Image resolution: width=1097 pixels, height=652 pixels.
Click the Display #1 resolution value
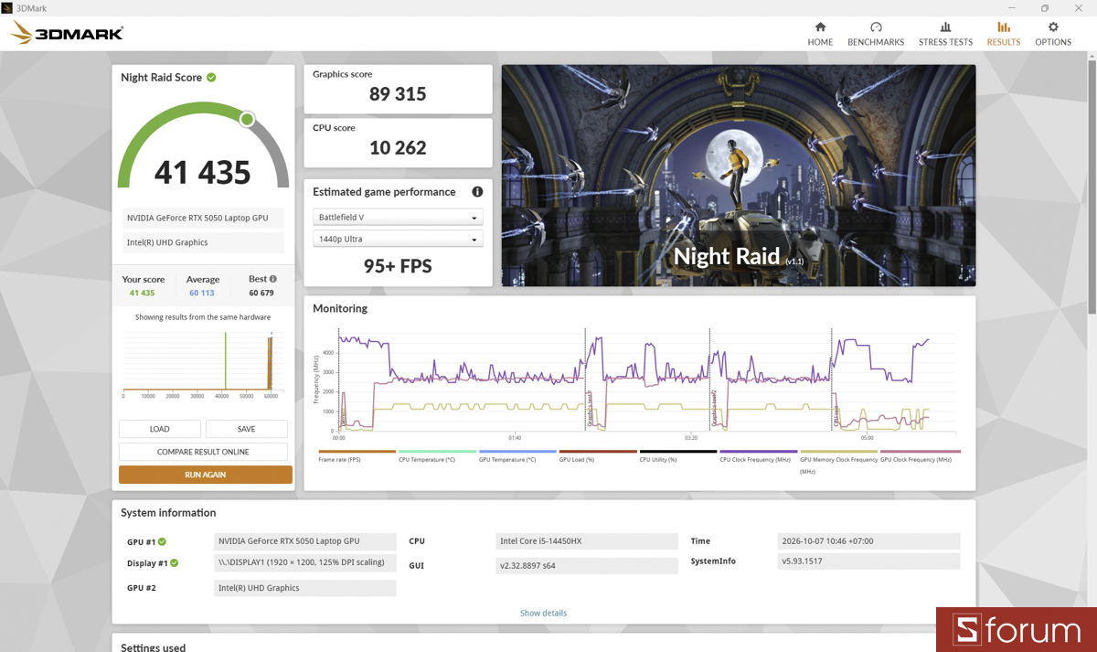[305, 562]
